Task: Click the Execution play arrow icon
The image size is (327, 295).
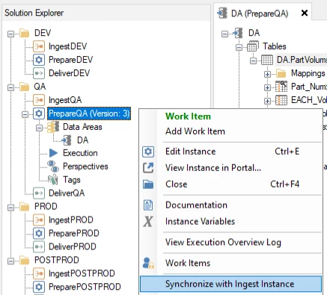Action: 53,153
